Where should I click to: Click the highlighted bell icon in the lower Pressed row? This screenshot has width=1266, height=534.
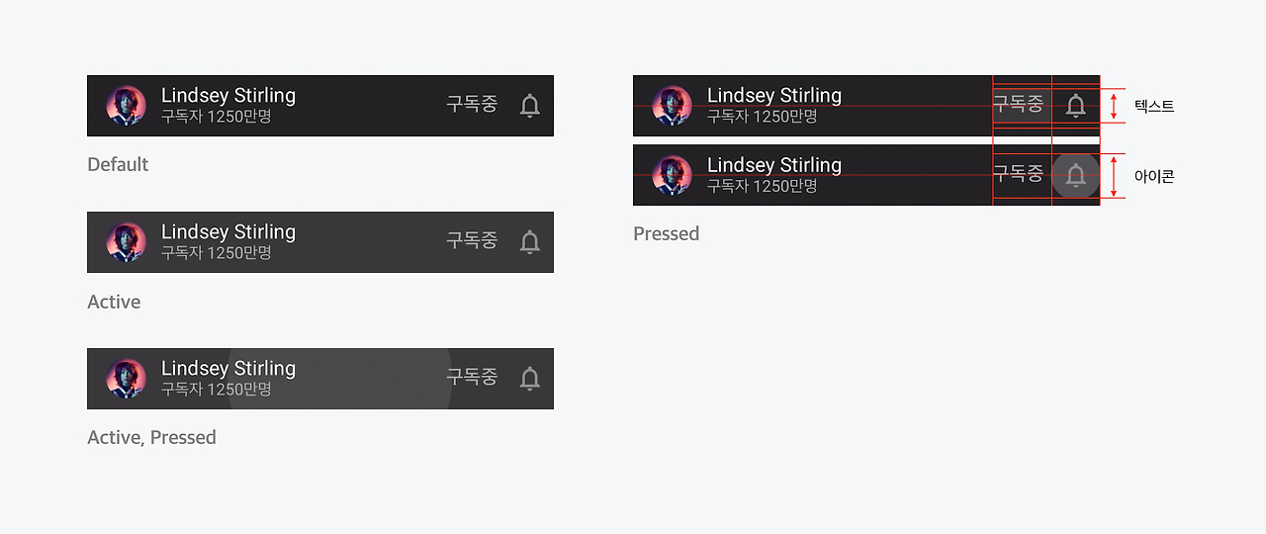tap(1076, 175)
